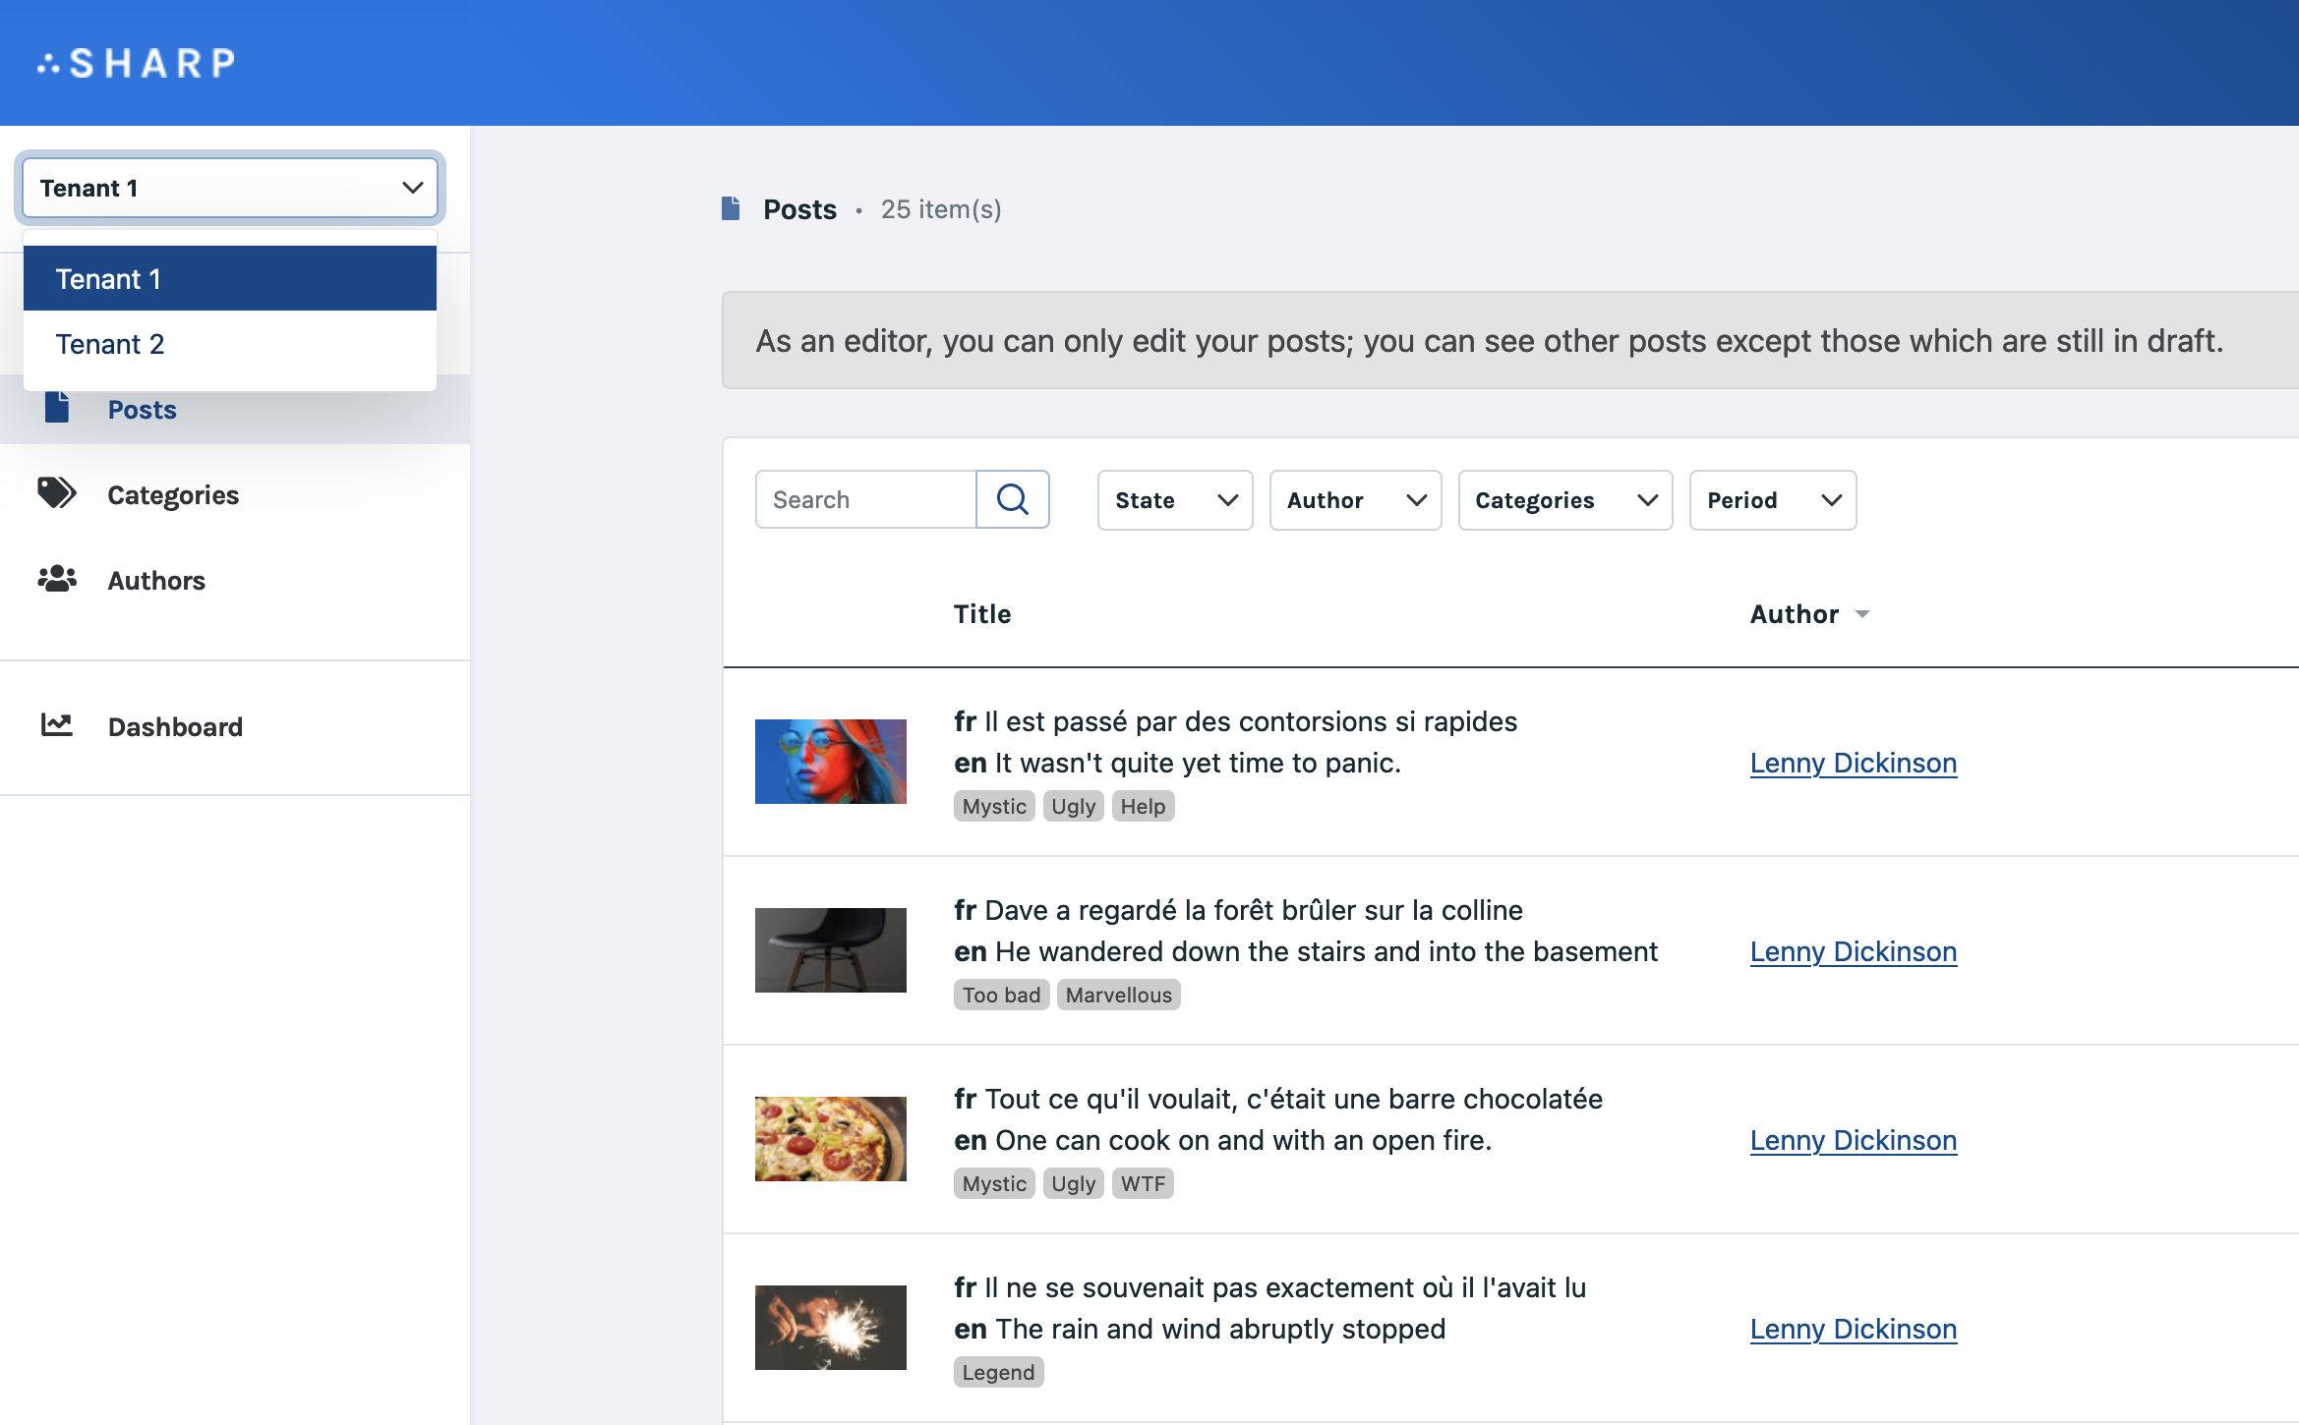The image size is (2299, 1425).
Task: Click the black chair post thumbnail
Action: 830,949
